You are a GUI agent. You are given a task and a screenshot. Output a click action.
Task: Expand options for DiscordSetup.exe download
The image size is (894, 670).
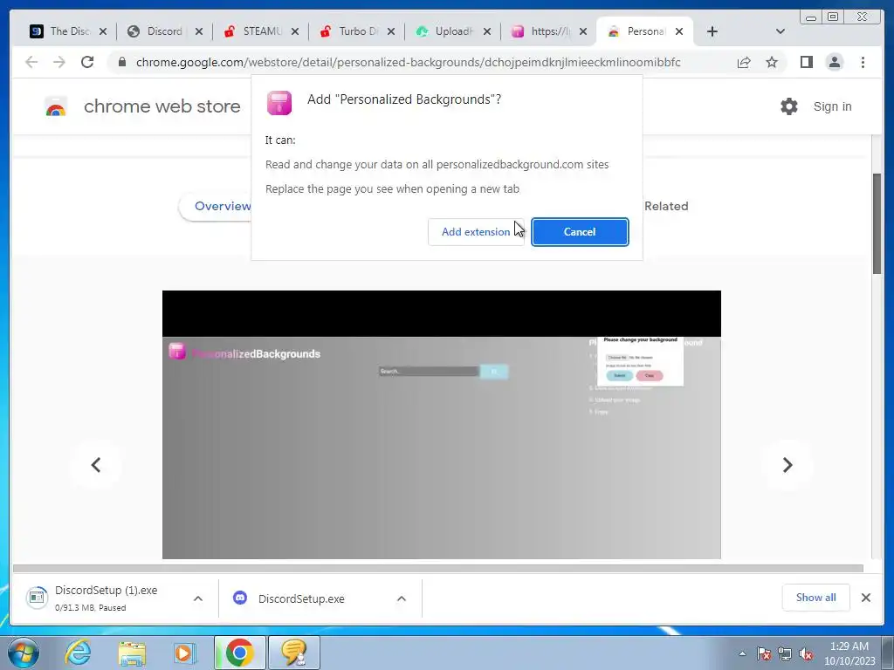point(402,598)
